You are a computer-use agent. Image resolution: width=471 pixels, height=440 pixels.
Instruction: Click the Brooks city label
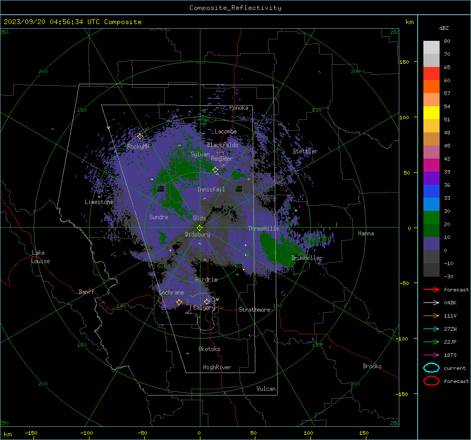click(x=372, y=366)
